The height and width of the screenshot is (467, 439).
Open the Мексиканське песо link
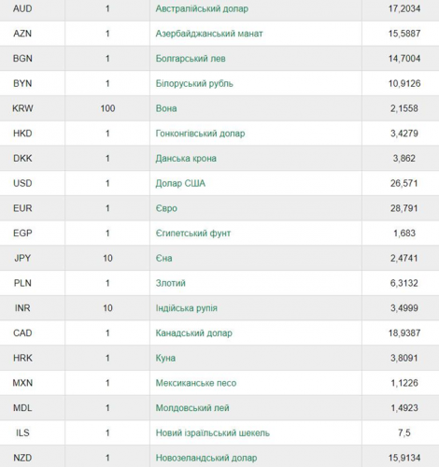pyautogui.click(x=196, y=383)
